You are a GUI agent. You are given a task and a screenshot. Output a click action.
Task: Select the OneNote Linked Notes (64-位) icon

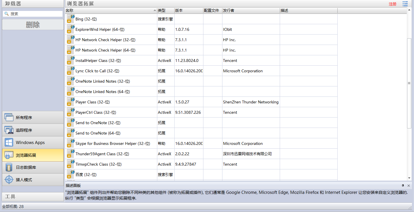coord(71,92)
